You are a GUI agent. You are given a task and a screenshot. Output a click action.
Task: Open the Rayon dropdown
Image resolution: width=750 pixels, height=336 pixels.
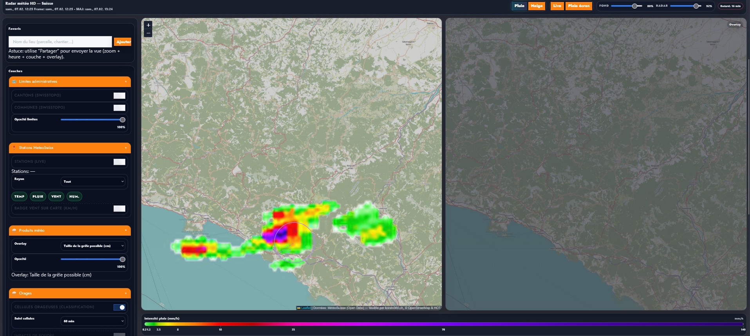[93, 182]
